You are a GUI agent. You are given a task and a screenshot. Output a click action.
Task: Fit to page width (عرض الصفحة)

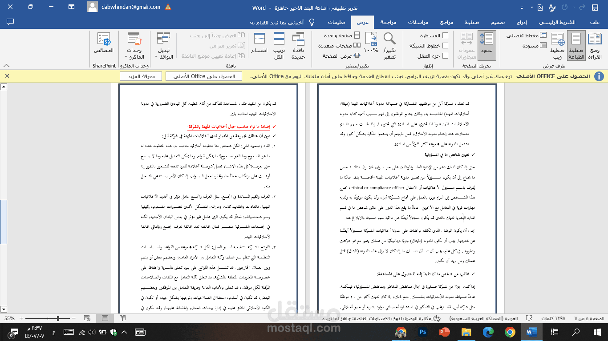(x=341, y=56)
